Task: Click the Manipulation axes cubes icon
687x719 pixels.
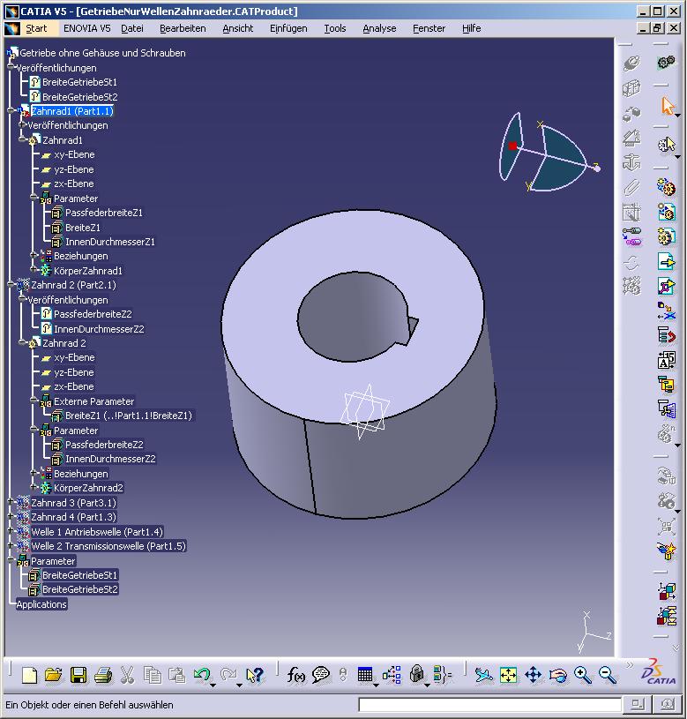Action: click(x=667, y=591)
